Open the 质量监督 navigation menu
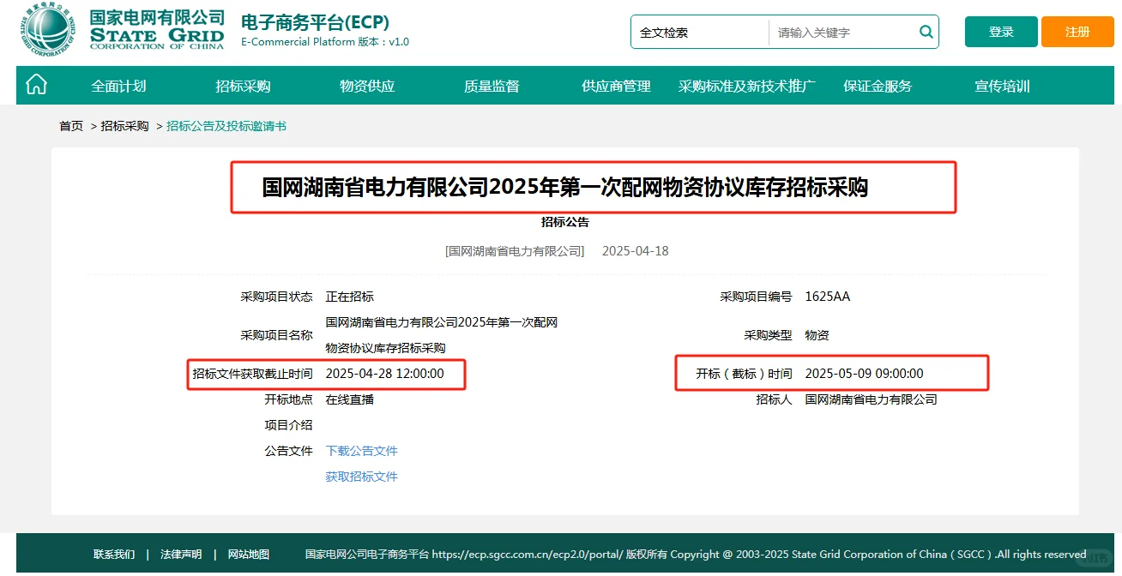 (491, 85)
